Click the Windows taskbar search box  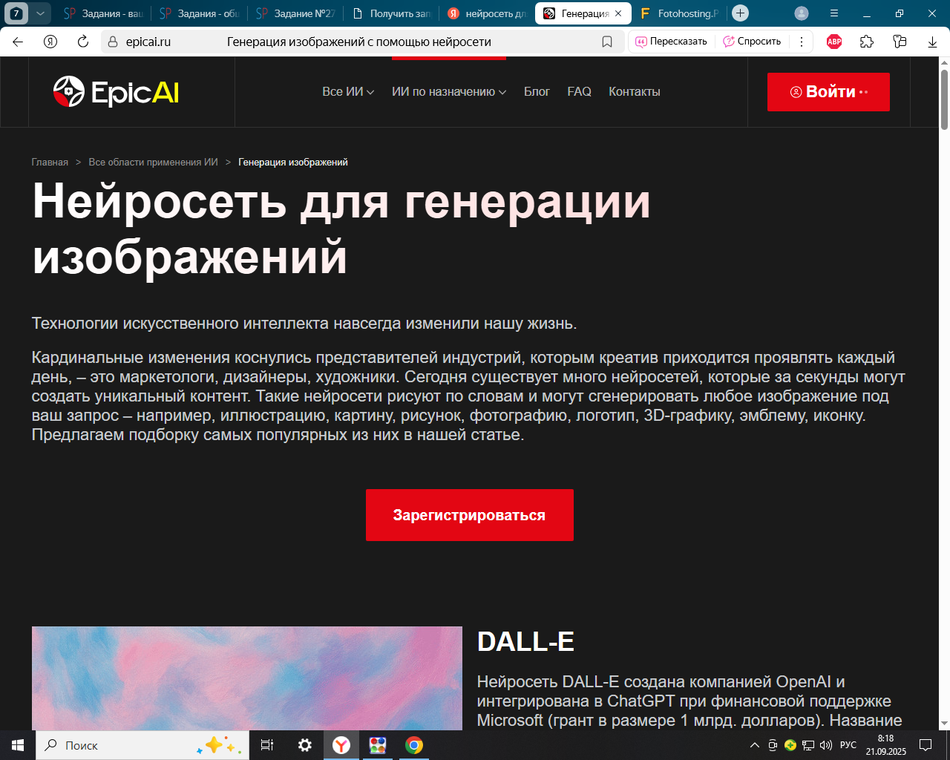[x=142, y=745]
